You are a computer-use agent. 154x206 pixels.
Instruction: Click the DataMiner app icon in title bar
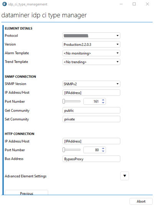[x=5, y=4]
